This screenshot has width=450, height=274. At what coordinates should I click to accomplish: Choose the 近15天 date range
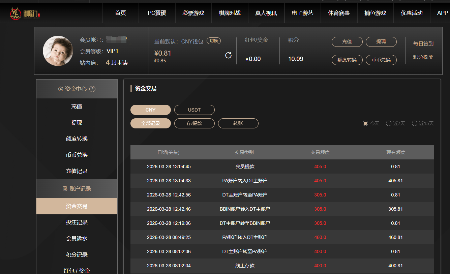414,123
